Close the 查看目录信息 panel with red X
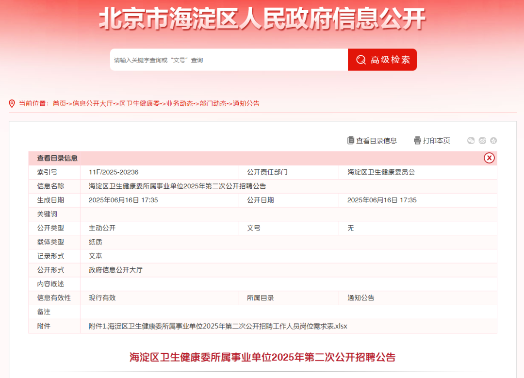The height and width of the screenshot is (378, 524). point(489,158)
